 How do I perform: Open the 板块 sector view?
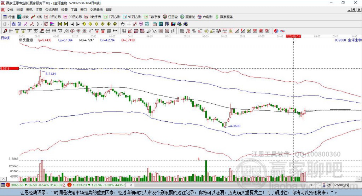point(23,17)
